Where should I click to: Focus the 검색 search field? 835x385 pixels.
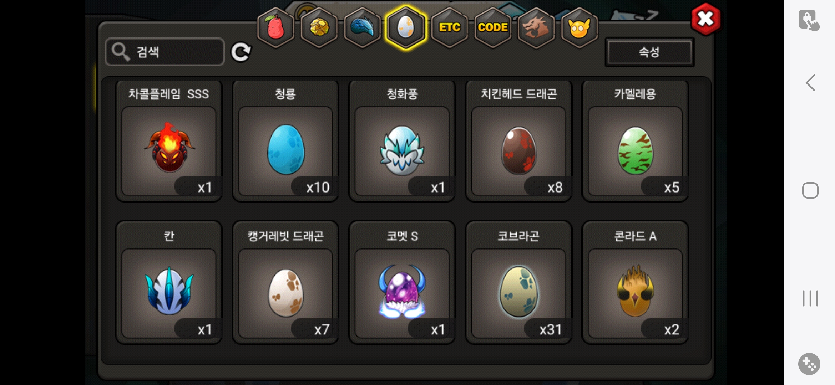[x=165, y=52]
